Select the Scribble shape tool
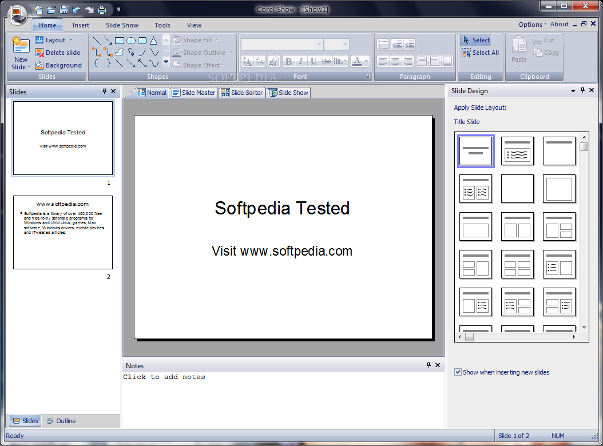This screenshot has width=603, height=446. (131, 51)
